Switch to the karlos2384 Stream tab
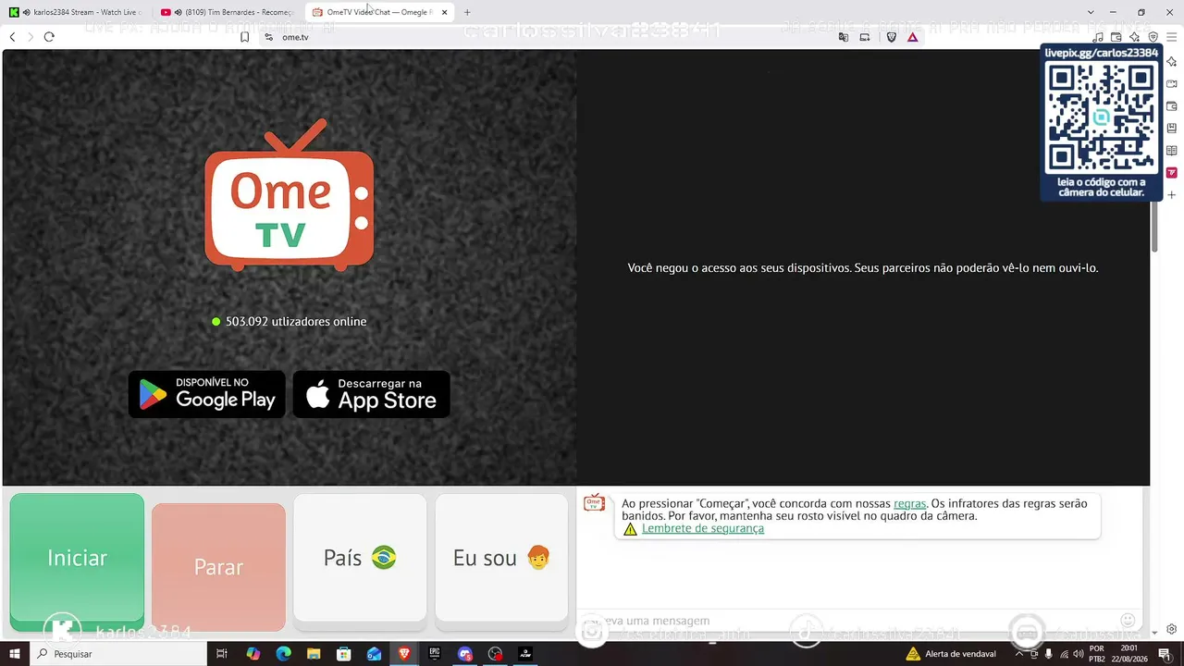 tap(77, 12)
